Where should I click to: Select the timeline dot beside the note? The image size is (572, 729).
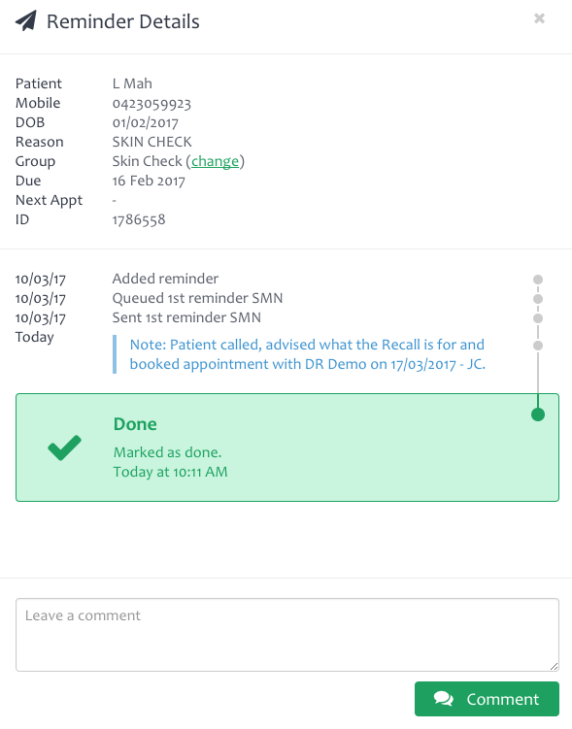click(x=538, y=346)
